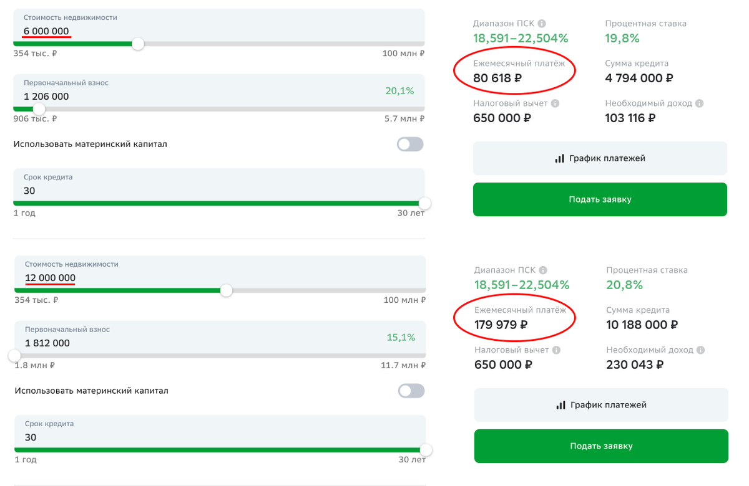Image resolution: width=749 pixels, height=486 pixels.
Task: Click the top loan term slider handle
Action: [424, 202]
